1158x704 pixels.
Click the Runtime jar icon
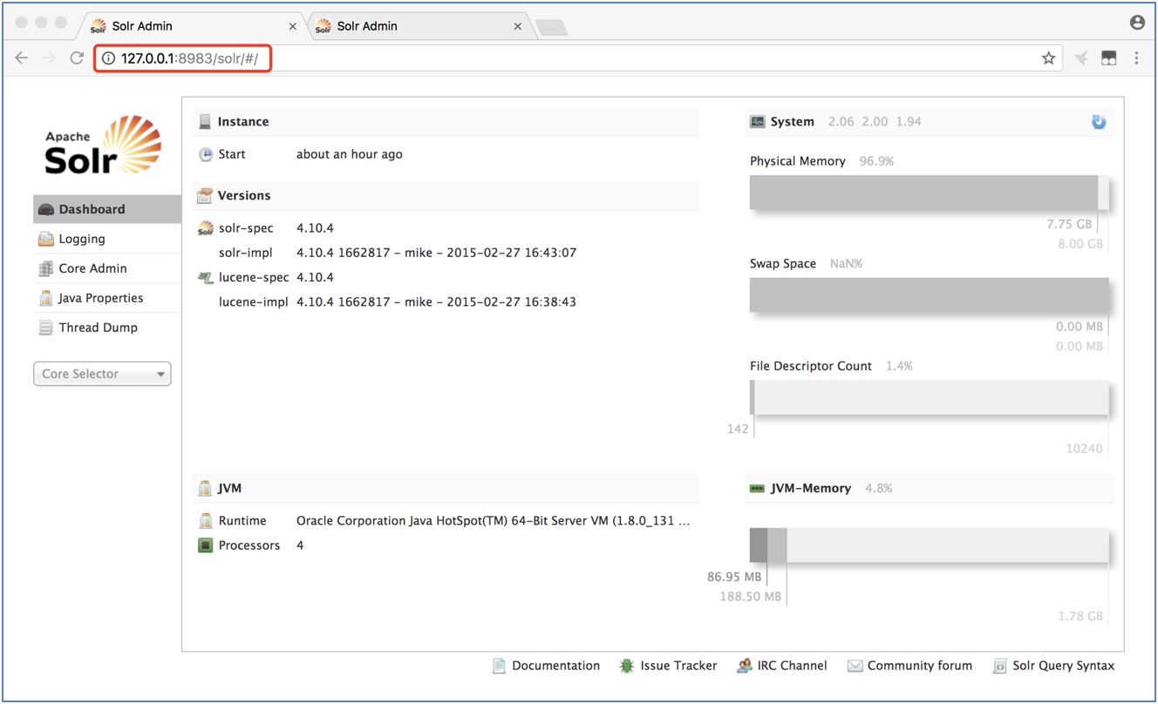206,521
